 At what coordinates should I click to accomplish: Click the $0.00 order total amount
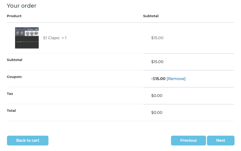157,112
